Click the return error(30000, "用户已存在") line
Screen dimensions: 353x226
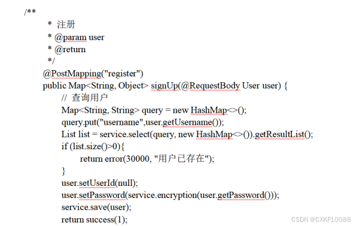click(147, 159)
